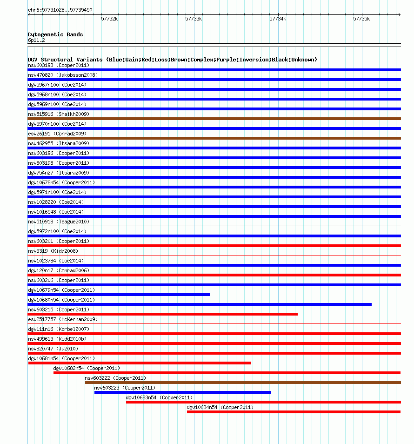The image size is (414, 444).
Task: Click the red loss bar under dgv10684n54
Action: [x=294, y=412]
